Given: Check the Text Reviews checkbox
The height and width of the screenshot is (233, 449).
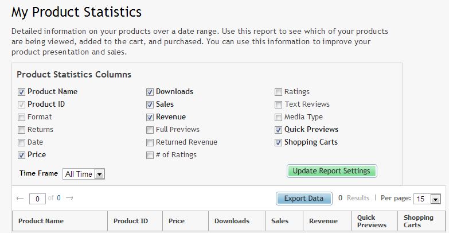Looking at the screenshot, I should pyautogui.click(x=279, y=104).
